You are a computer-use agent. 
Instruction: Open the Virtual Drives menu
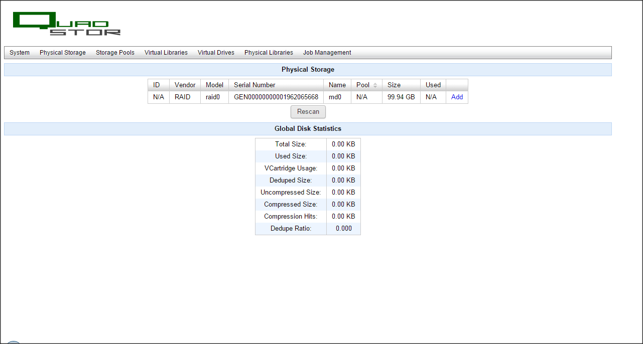point(216,53)
